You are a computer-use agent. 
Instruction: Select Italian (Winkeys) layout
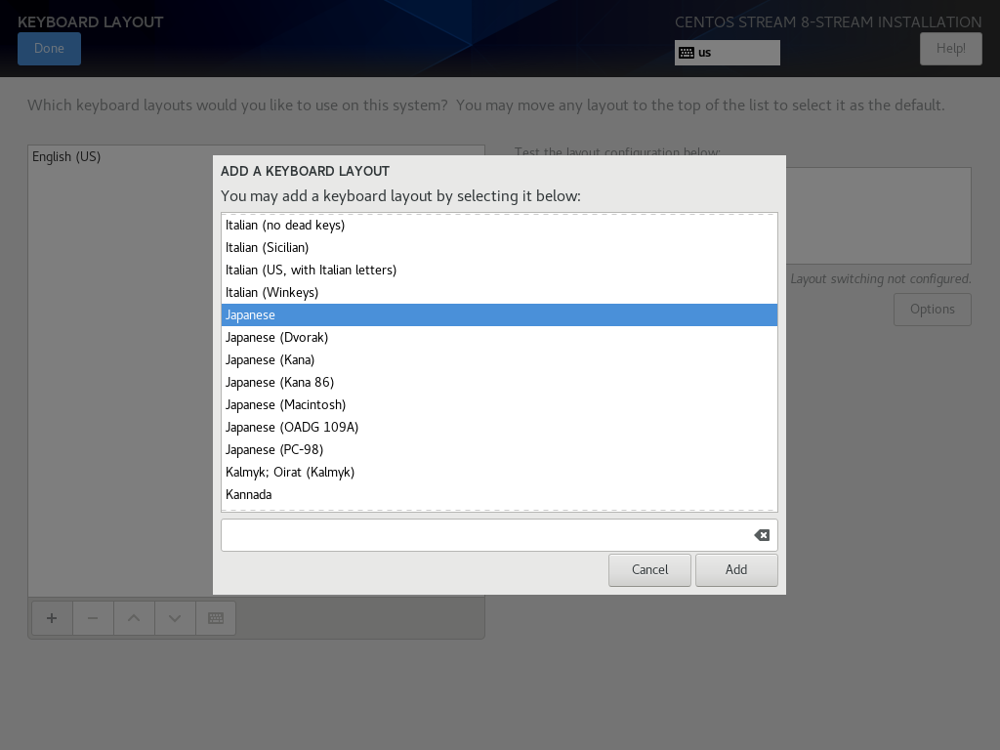tap(499, 293)
